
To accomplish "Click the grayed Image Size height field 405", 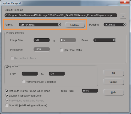I will (68, 40).
